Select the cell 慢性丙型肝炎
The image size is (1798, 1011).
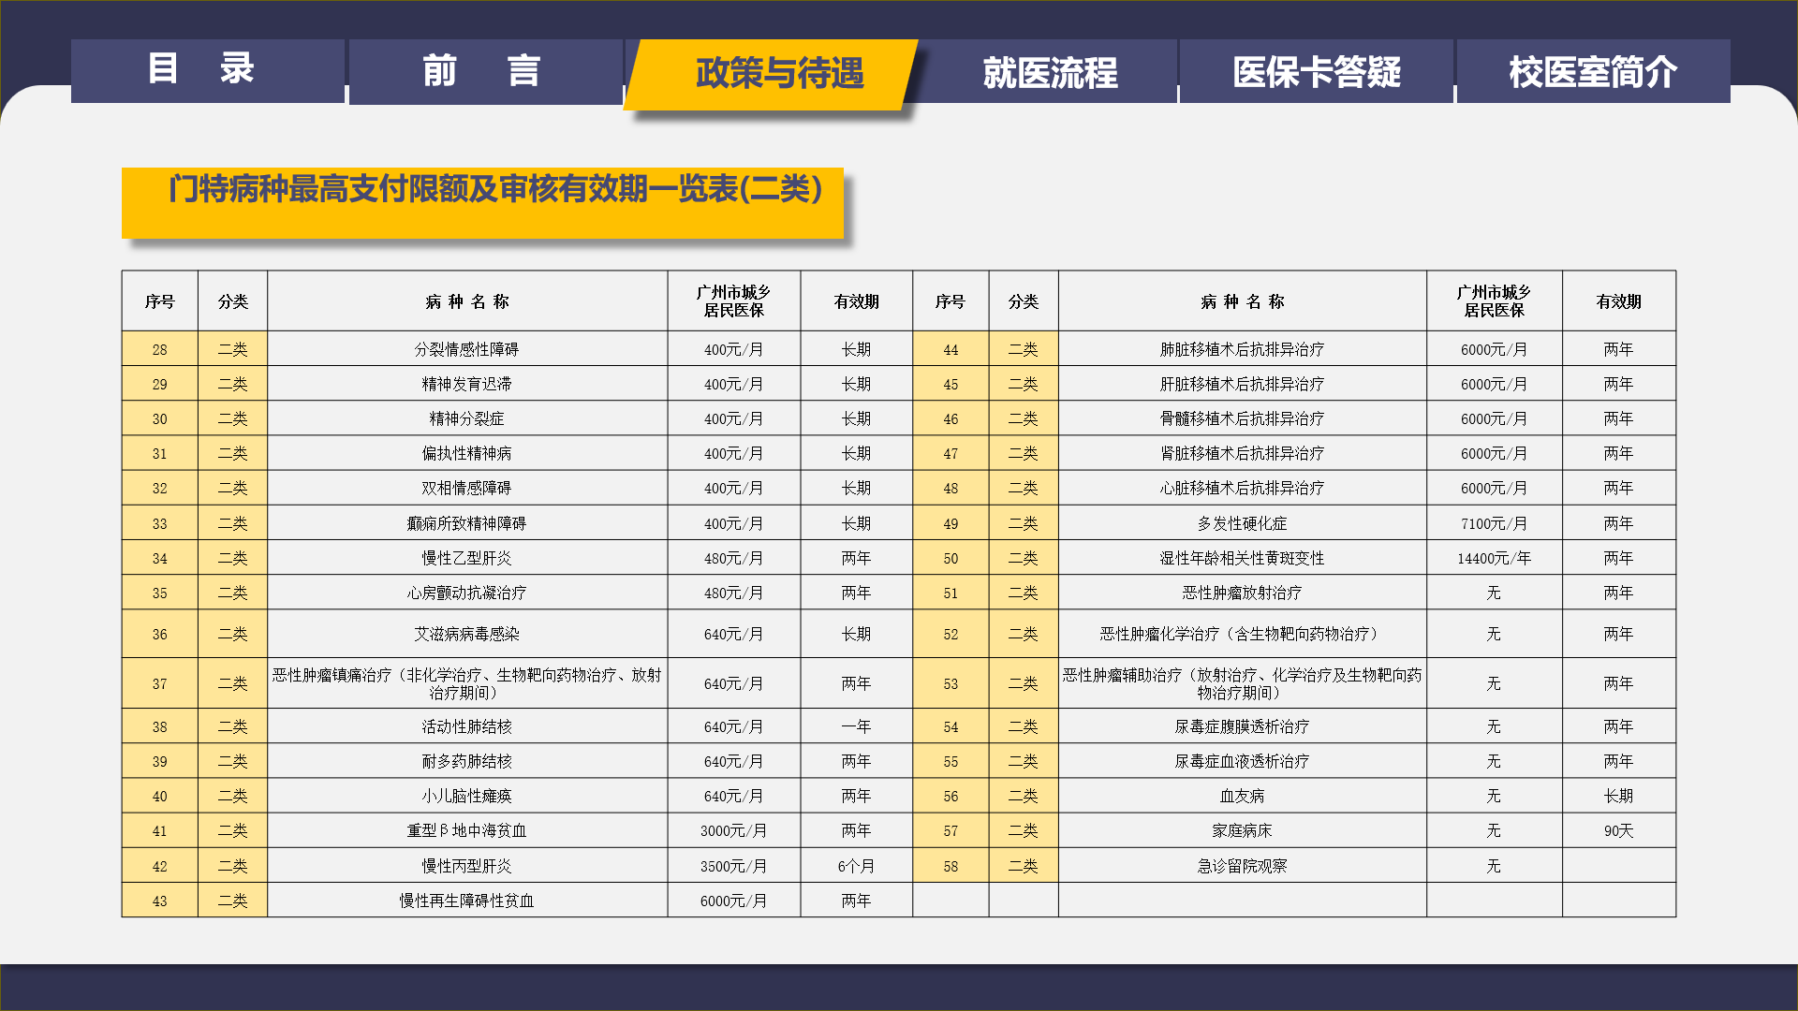467,866
